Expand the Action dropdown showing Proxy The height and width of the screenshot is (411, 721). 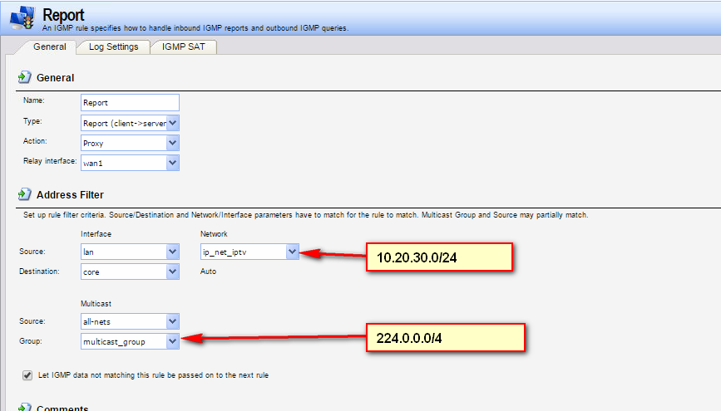click(173, 143)
